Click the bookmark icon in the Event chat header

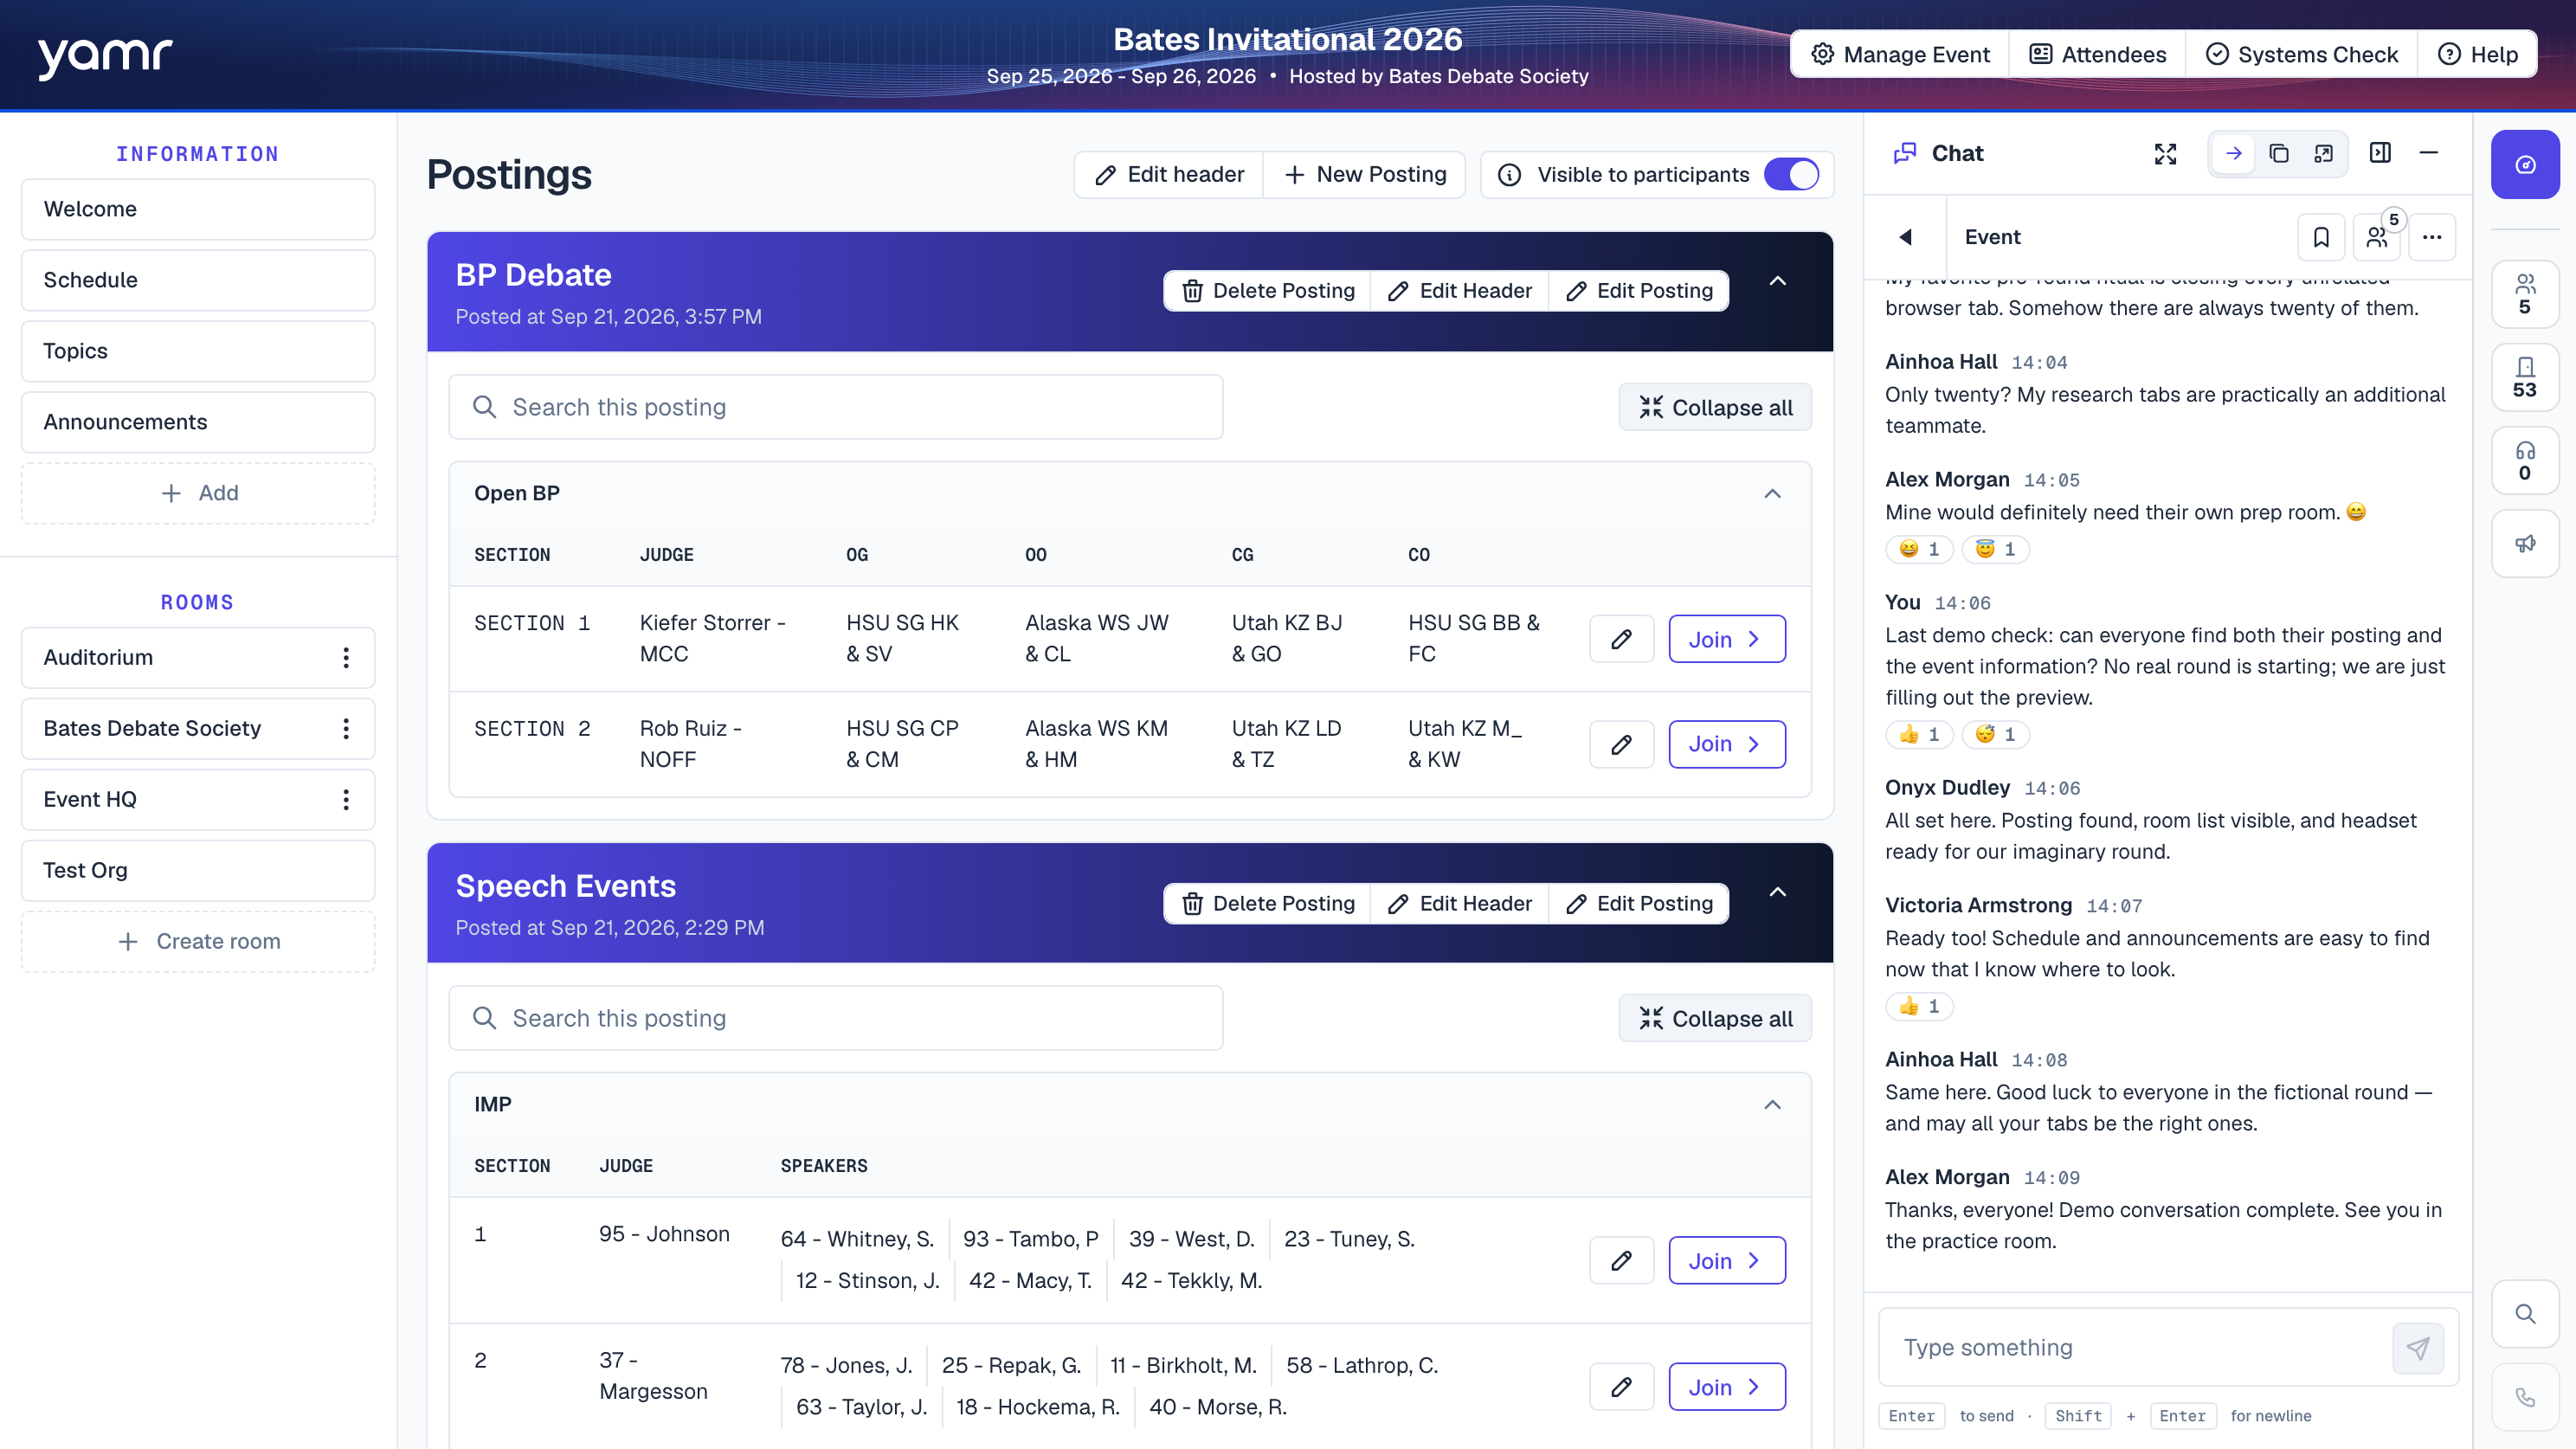point(2320,237)
